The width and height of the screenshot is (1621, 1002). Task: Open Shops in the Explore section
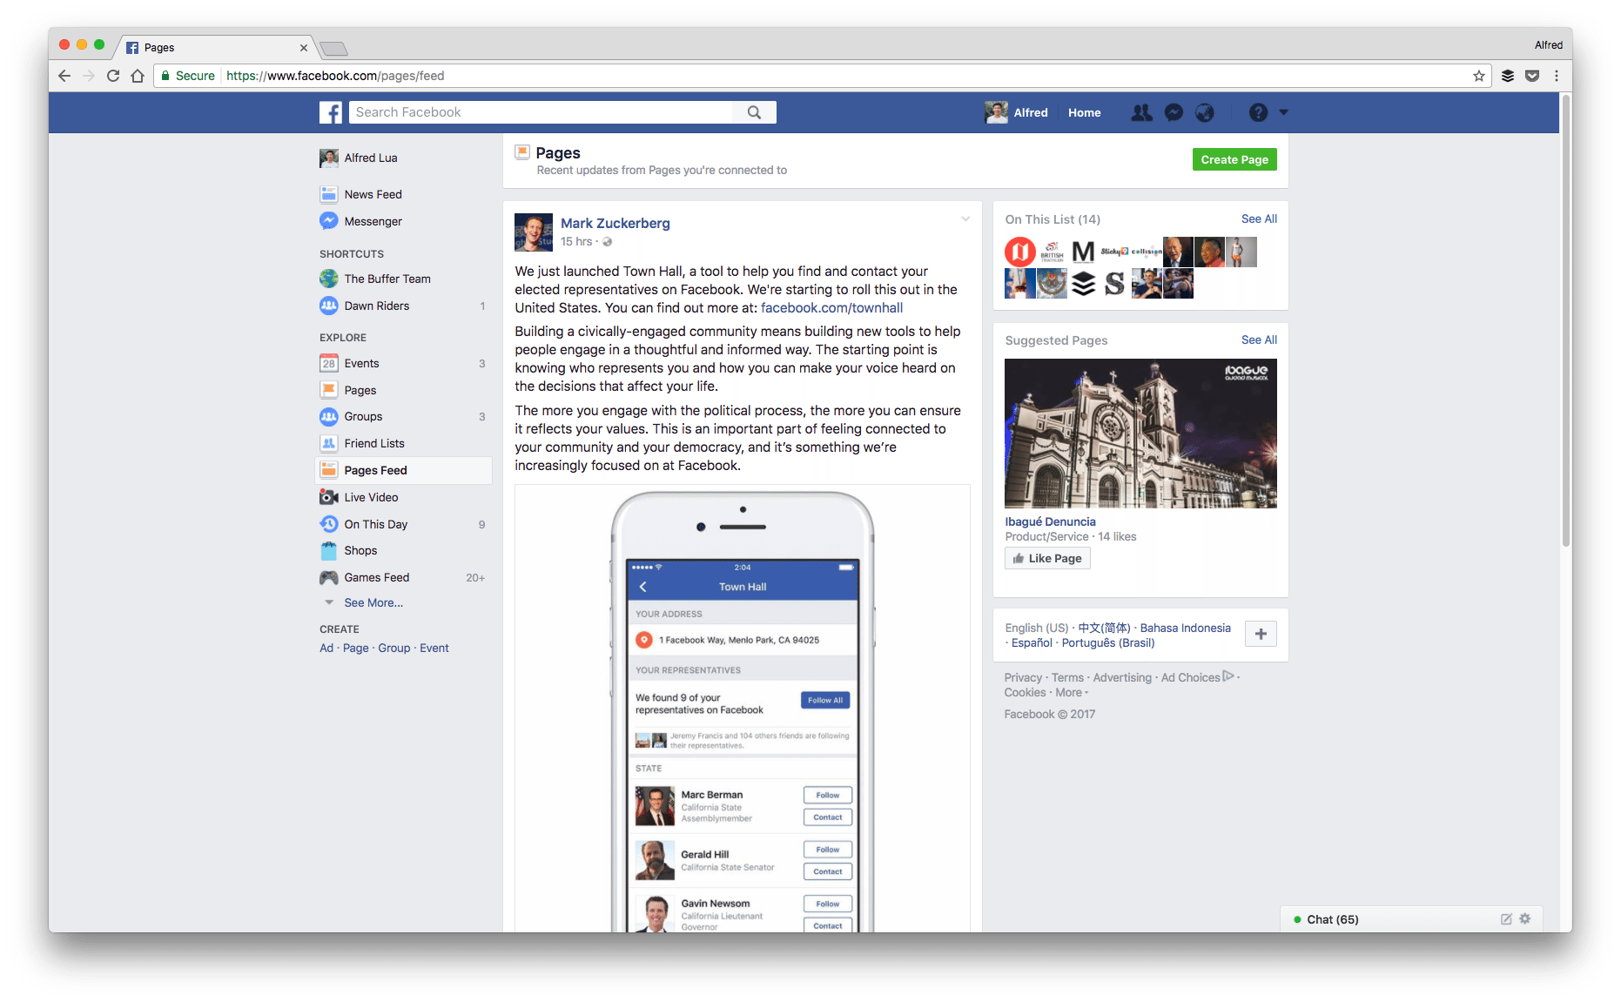[x=360, y=550]
